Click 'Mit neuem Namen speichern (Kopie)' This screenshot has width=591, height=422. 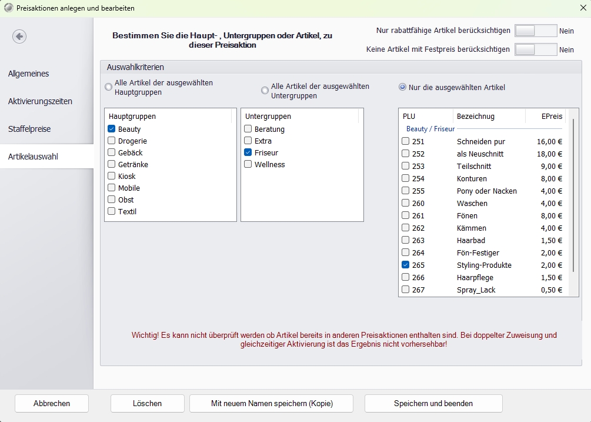[x=271, y=403]
